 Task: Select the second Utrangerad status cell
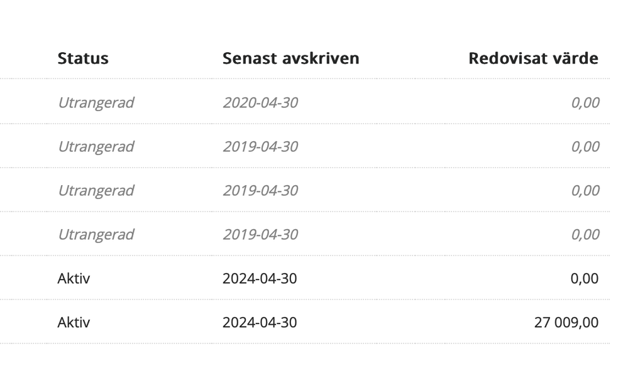pos(96,146)
